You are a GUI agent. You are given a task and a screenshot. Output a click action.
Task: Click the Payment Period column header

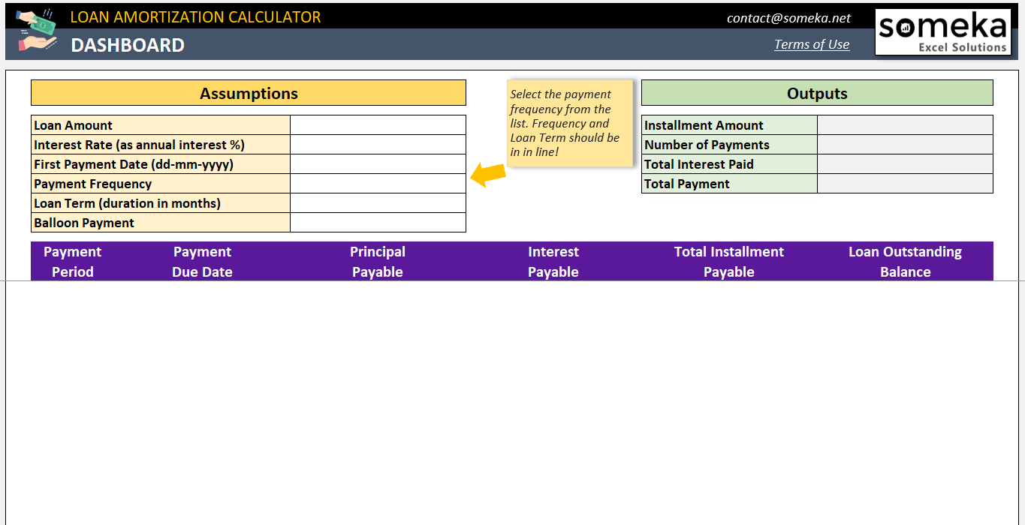[73, 262]
